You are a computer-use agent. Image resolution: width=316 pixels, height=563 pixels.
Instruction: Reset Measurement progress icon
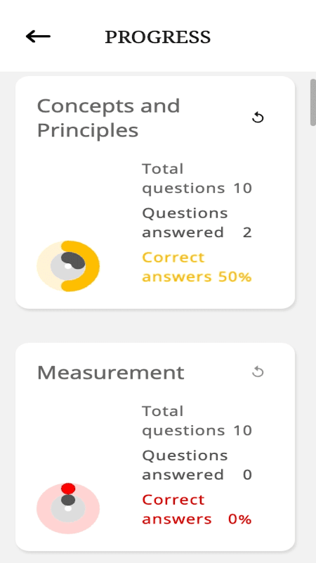point(258,372)
